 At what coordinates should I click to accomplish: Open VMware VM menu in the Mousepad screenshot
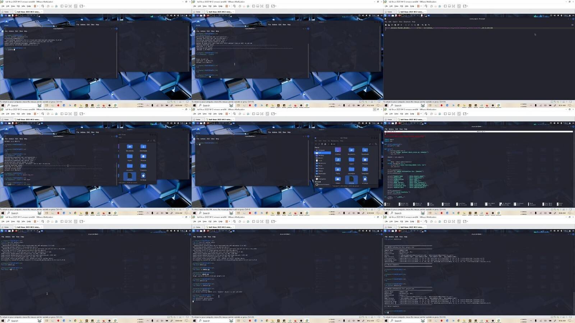pos(401,6)
